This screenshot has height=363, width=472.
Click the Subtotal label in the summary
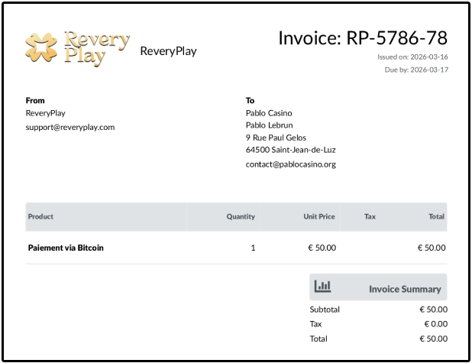pyautogui.click(x=325, y=310)
